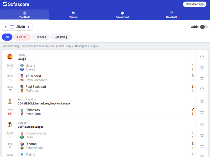Filter by Live (34) matches
Viewport: 210px width, 157px height.
tap(22, 37)
